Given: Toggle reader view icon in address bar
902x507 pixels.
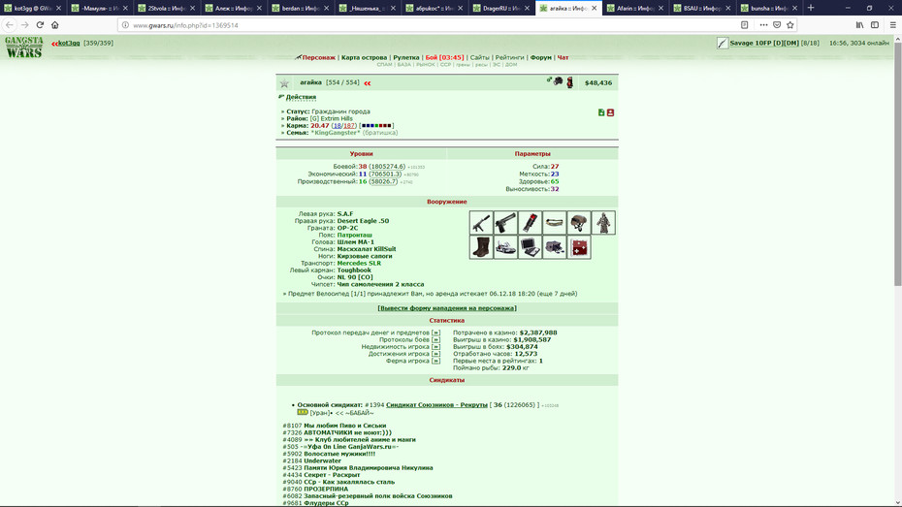Looking at the screenshot, I should [744, 24].
